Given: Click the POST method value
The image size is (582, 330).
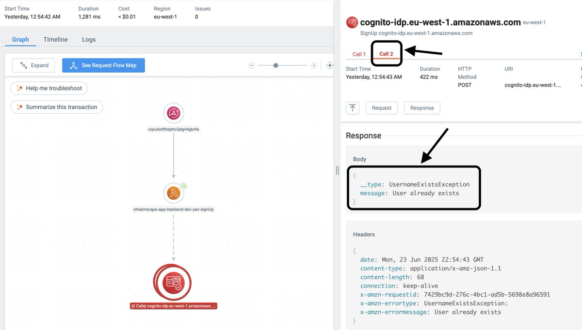Looking at the screenshot, I should 465,85.
